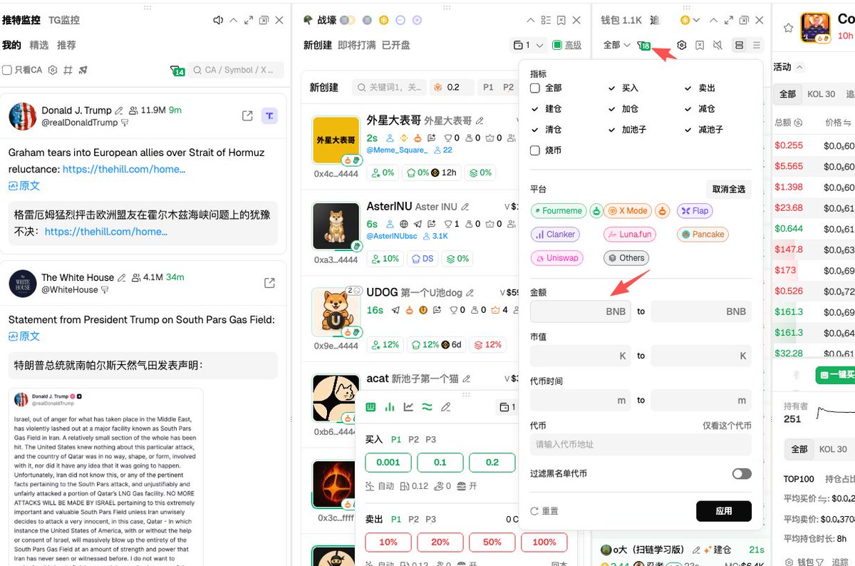Select the Fourmeme platform chip
The image size is (855, 566).
tap(558, 211)
